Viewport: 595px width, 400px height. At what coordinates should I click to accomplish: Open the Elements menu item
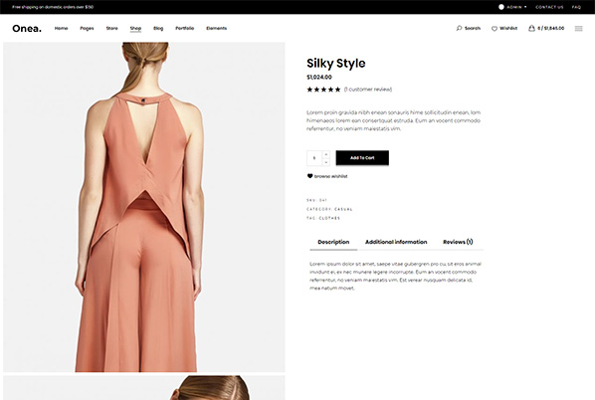216,28
